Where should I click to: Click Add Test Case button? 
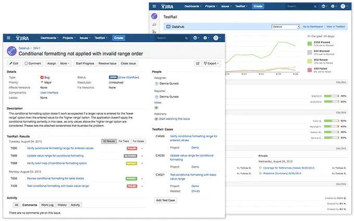pos(166,200)
